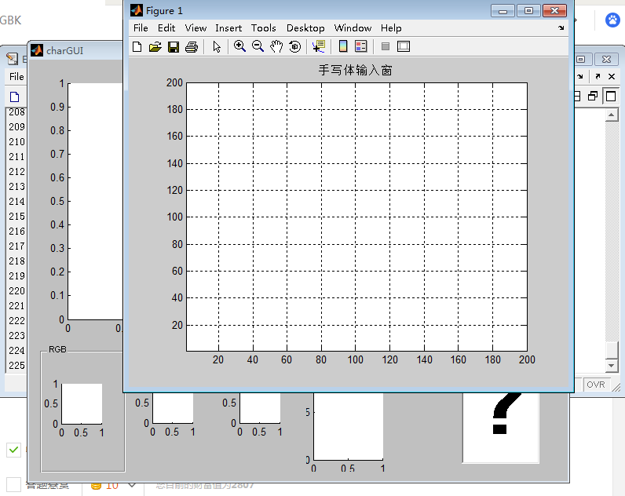625x496 pixels.
Task: Click Show Plot Tools and Dock Figure icon
Action: tap(404, 46)
